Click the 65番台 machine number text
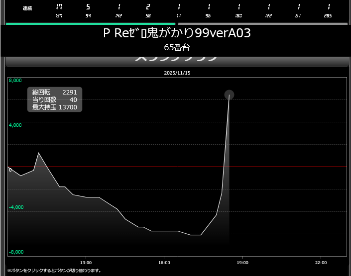Screen dimensions: 351x276 [177, 48]
